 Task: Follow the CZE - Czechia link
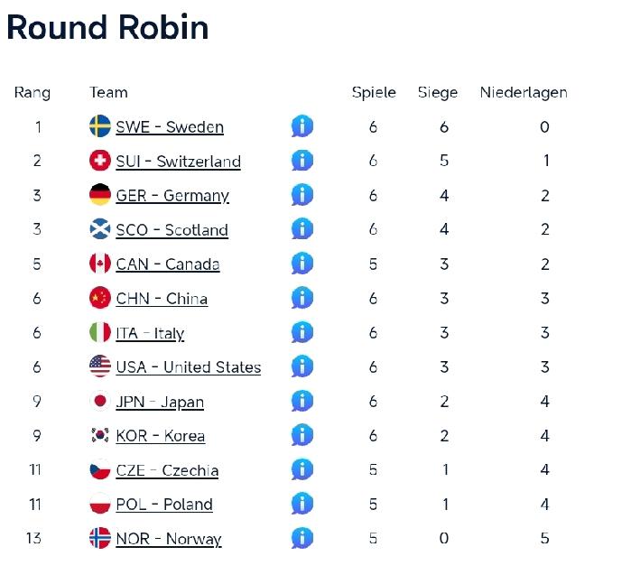tap(167, 470)
